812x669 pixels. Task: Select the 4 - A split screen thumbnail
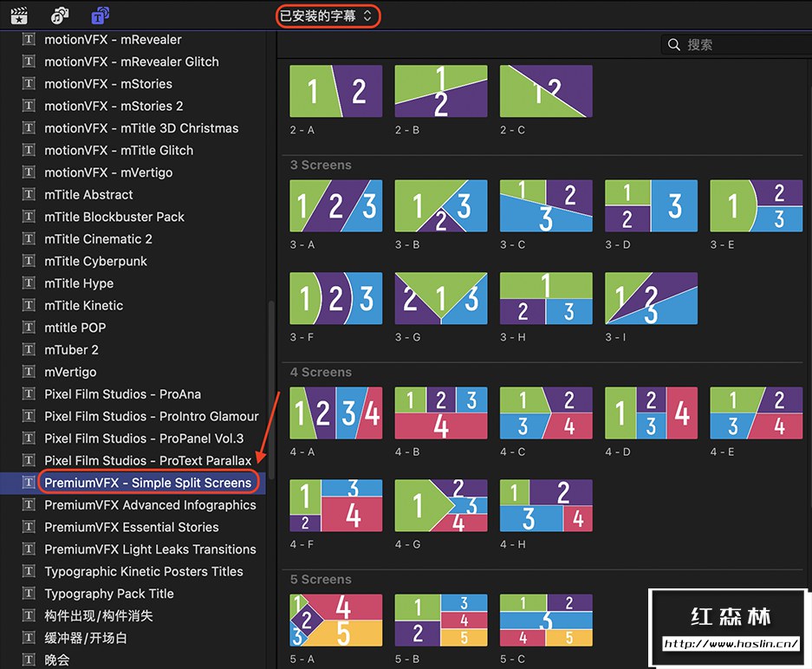tap(335, 412)
